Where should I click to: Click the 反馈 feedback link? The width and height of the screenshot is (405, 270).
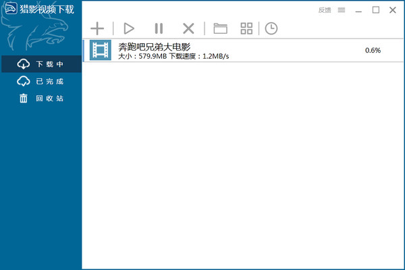point(324,10)
